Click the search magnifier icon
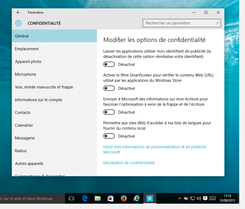 pos(217,23)
